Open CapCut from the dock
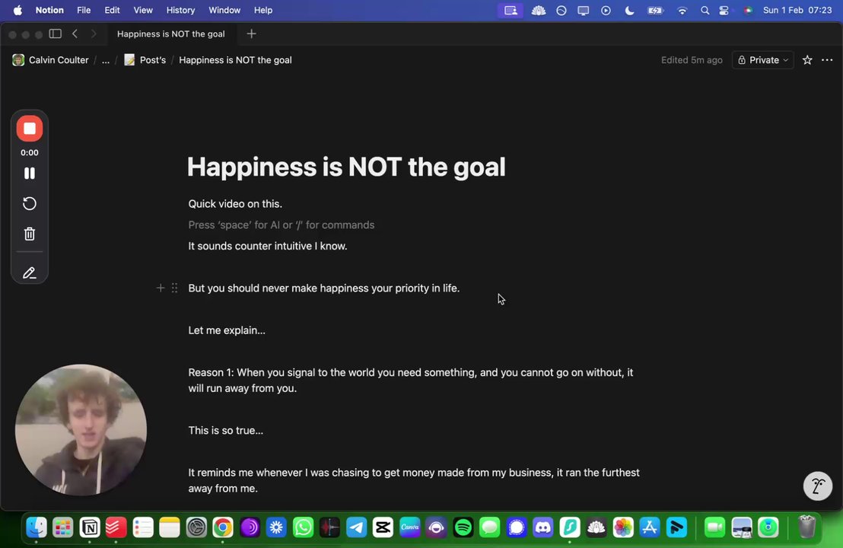The width and height of the screenshot is (843, 548). 383,527
